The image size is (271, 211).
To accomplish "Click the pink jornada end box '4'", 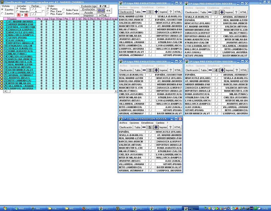I will click(x=26, y=15).
